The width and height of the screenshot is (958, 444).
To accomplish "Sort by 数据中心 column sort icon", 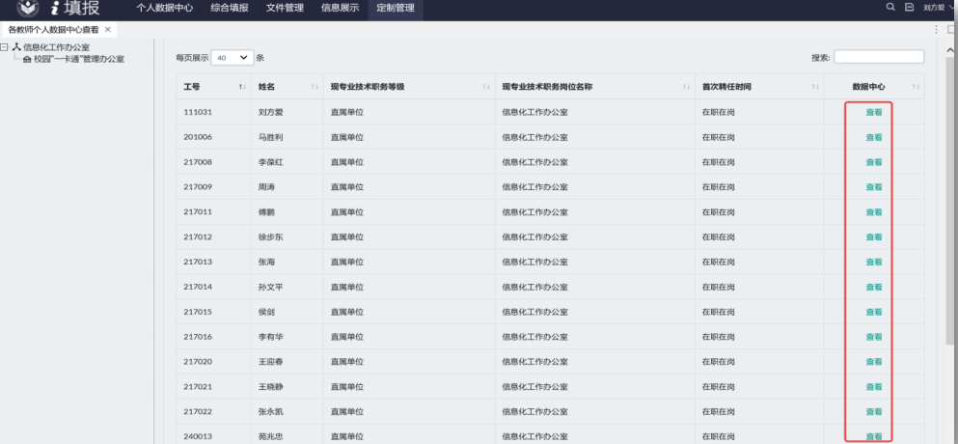I will (916, 87).
